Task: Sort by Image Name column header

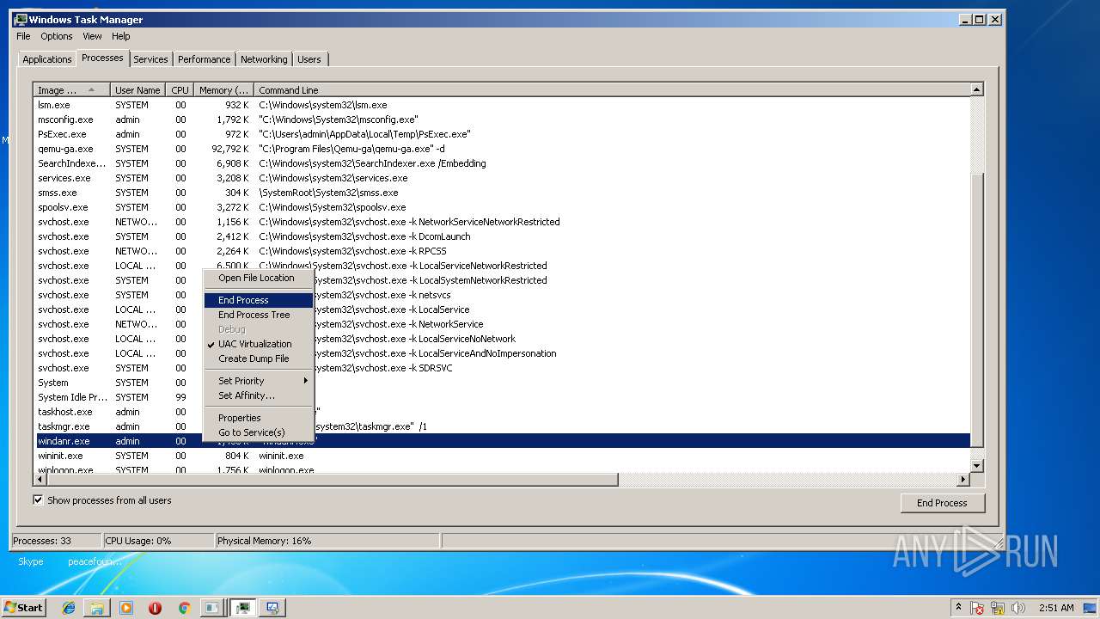Action: (71, 90)
